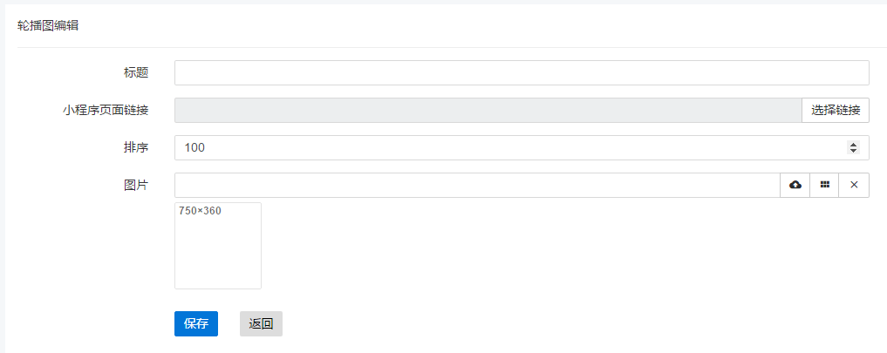887x353 pixels.
Task: Increase 排序 value with the up arrow
Action: tap(853, 145)
